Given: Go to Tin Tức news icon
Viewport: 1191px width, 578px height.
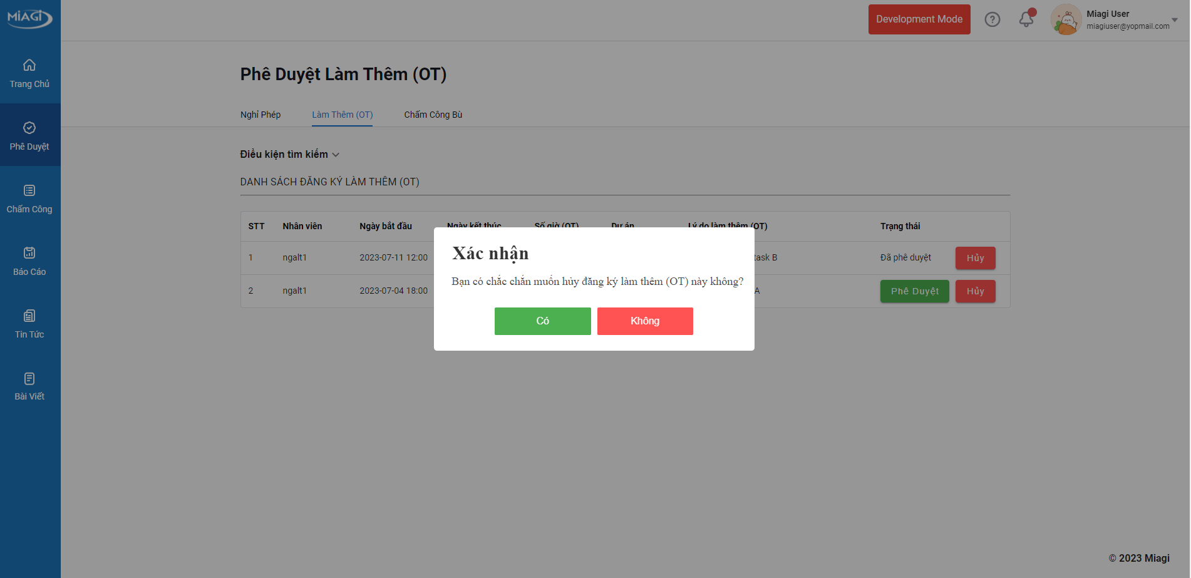Looking at the screenshot, I should pos(29,316).
